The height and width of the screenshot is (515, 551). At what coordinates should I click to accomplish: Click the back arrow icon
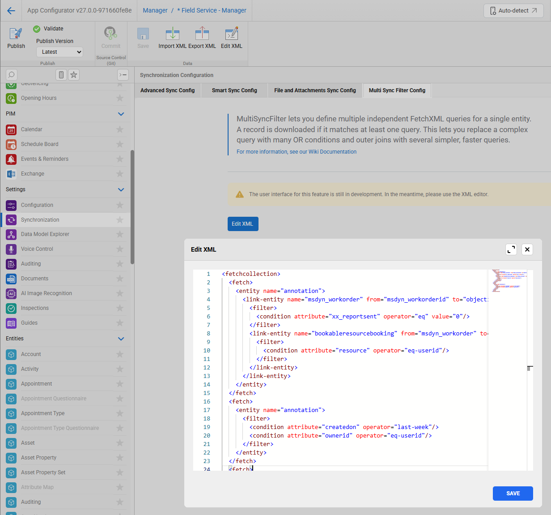[x=11, y=11]
